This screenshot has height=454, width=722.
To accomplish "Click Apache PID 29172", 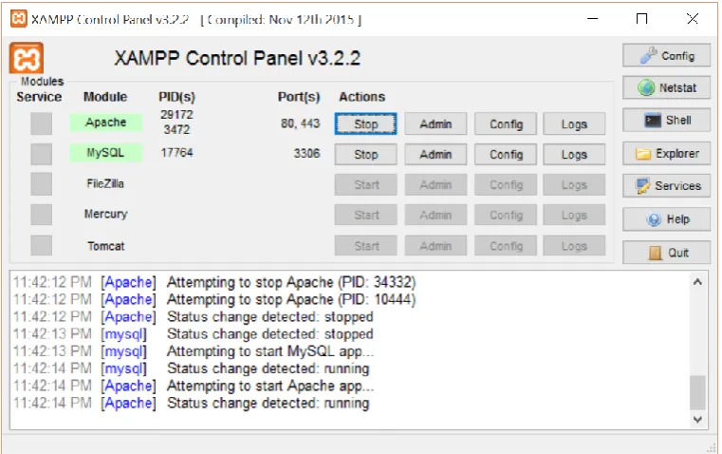I will 176,114.
